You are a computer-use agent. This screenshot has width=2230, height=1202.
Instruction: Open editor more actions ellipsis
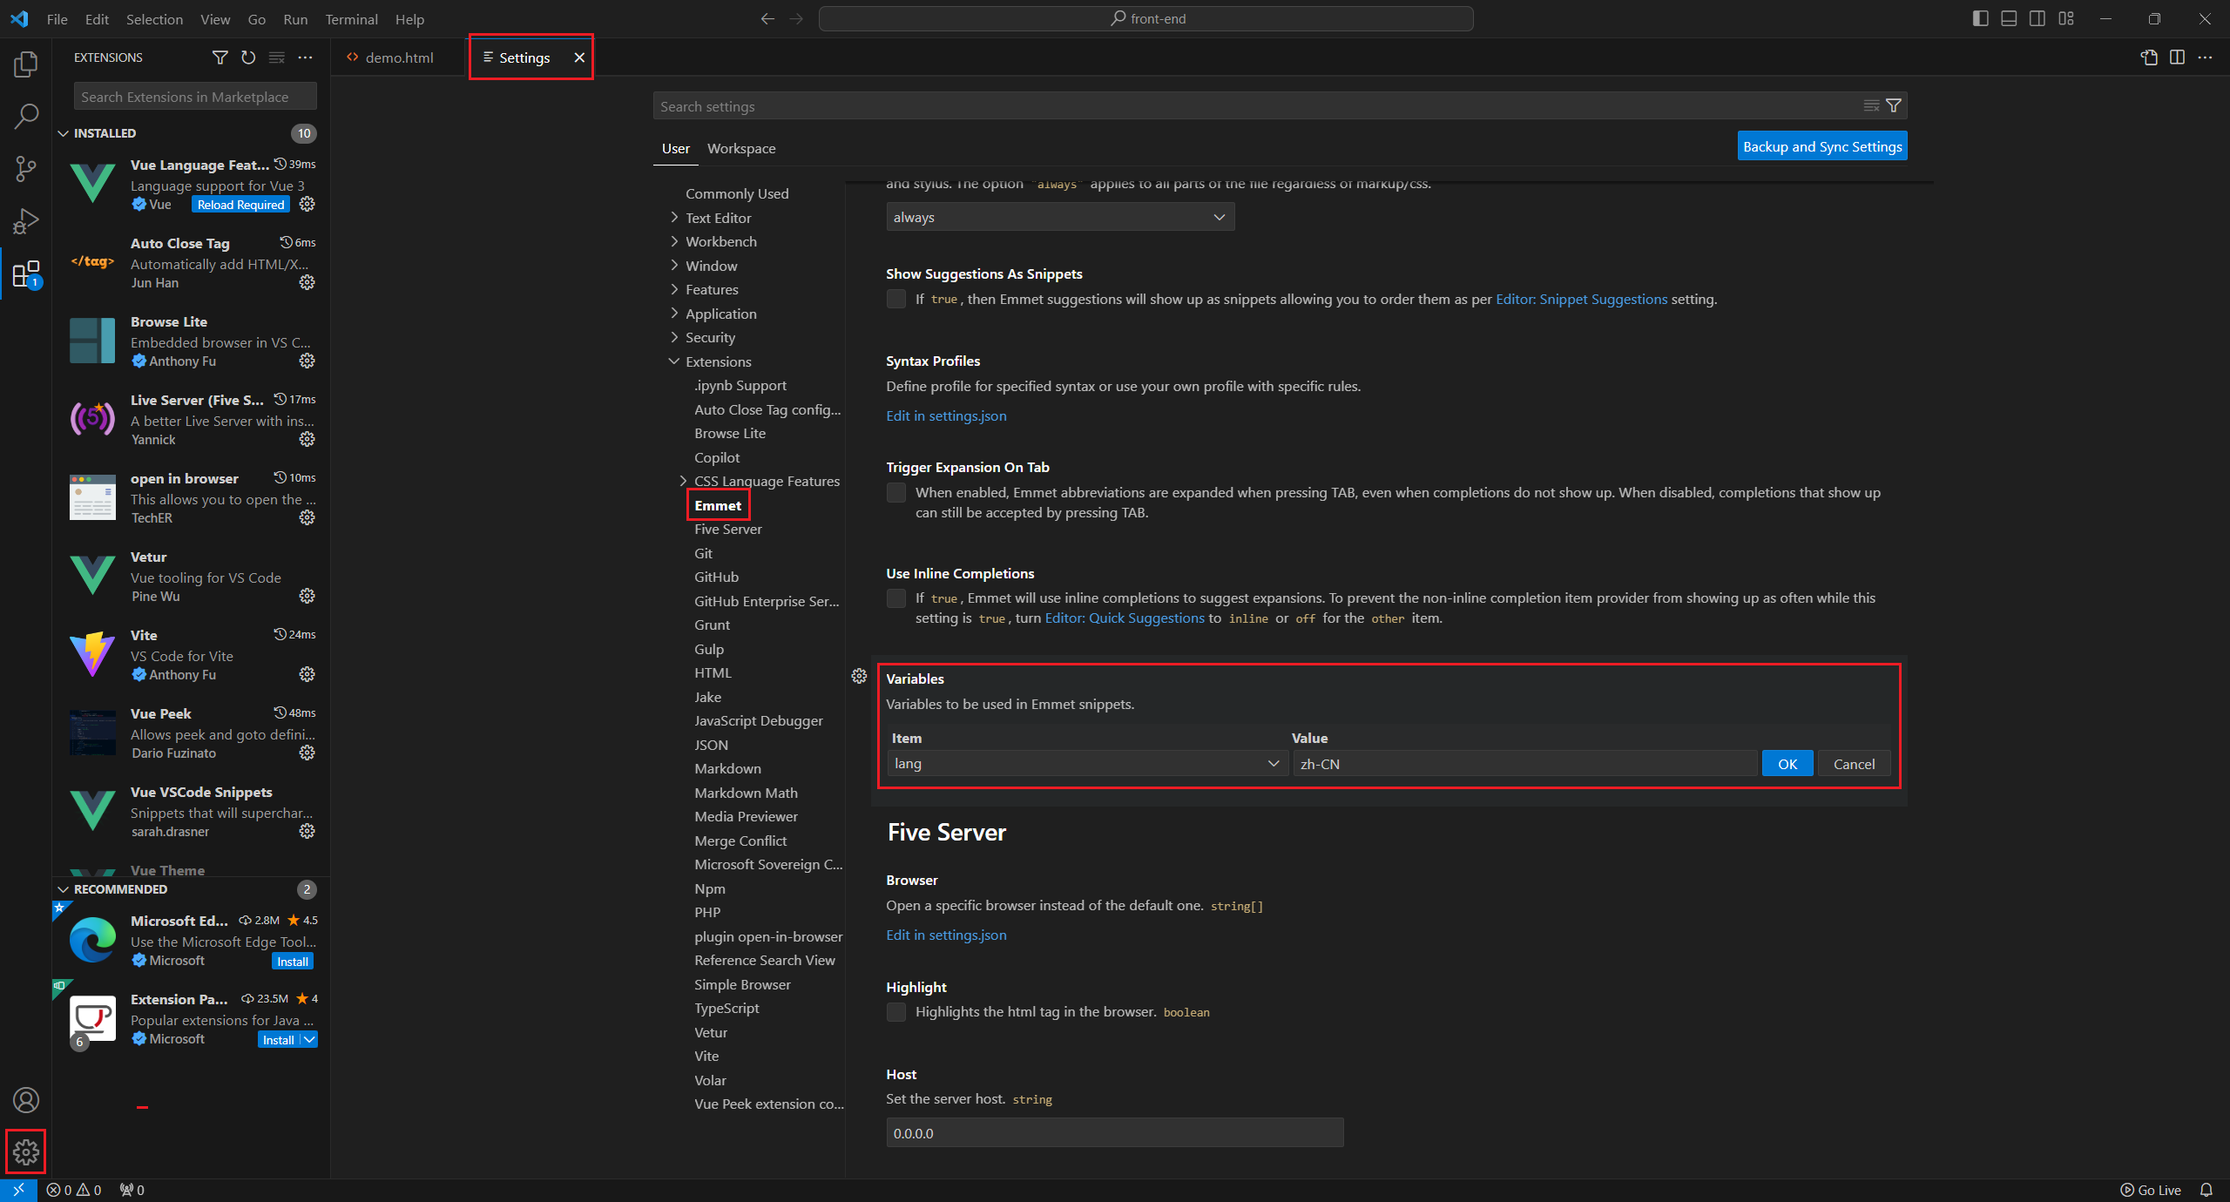(x=2205, y=57)
